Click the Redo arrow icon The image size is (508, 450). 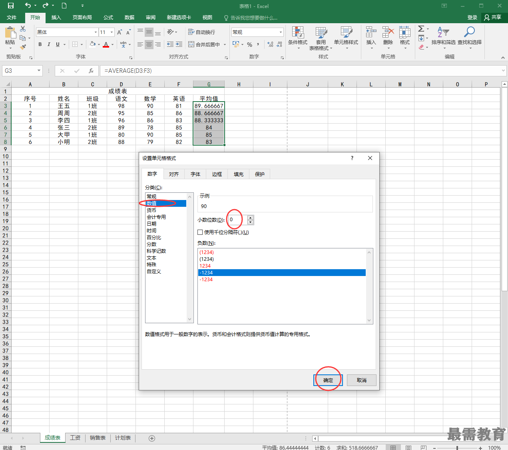coord(45,6)
